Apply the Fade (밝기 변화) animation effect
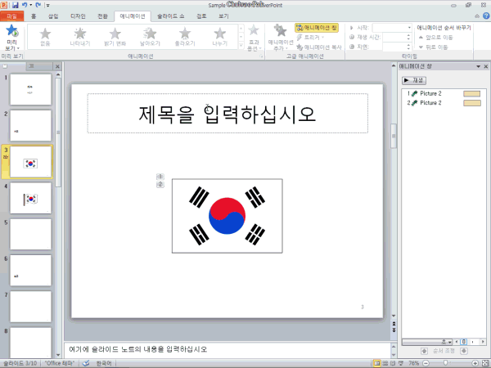This screenshot has height=368, width=491. coord(115,37)
